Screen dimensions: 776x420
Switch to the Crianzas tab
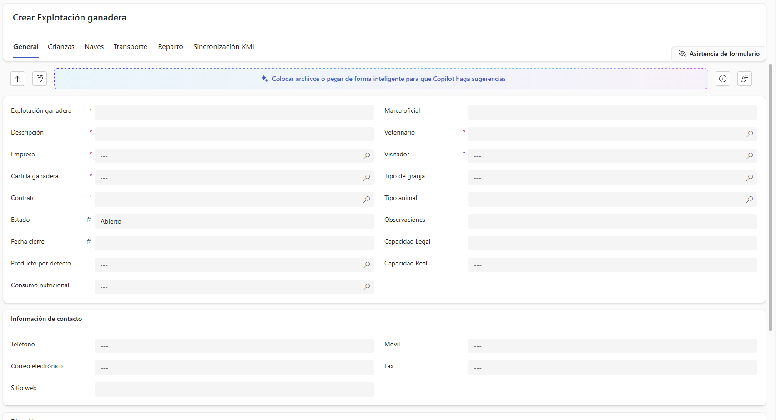pyautogui.click(x=61, y=47)
